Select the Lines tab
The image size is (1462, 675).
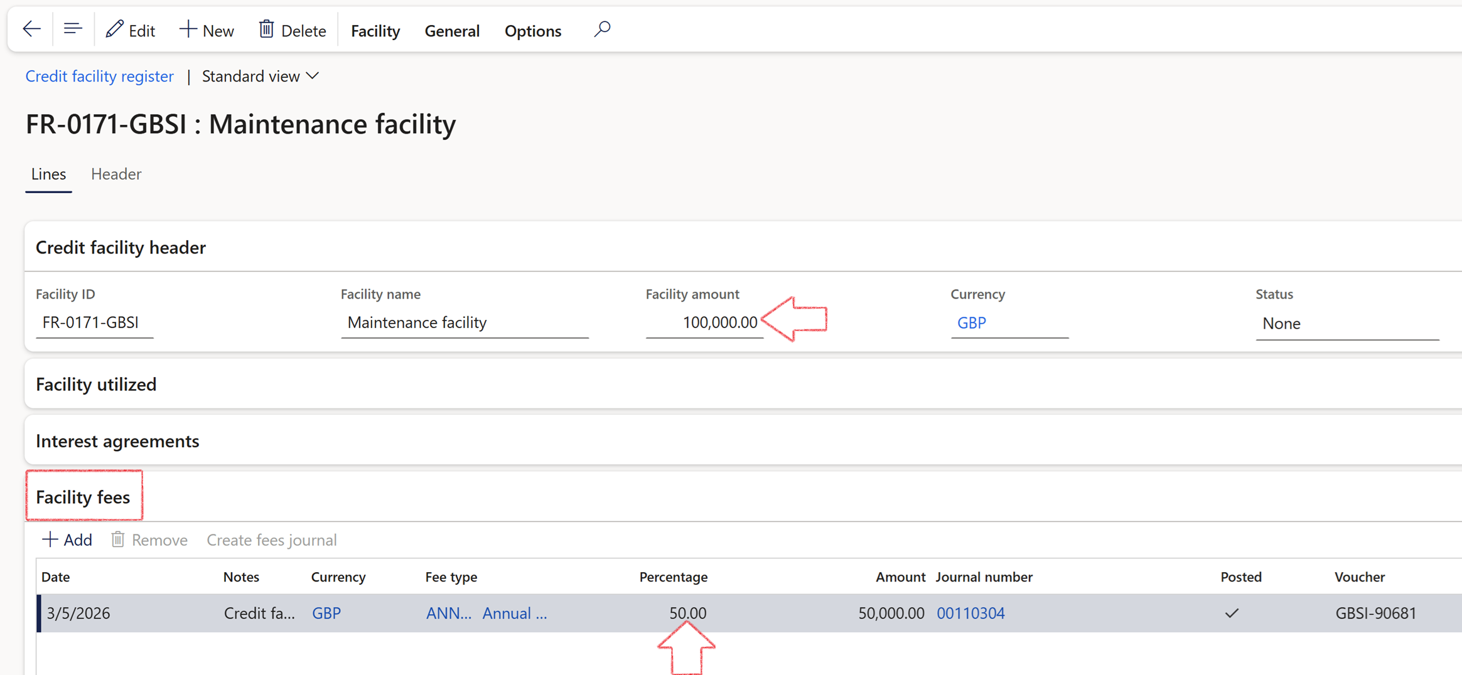[48, 174]
